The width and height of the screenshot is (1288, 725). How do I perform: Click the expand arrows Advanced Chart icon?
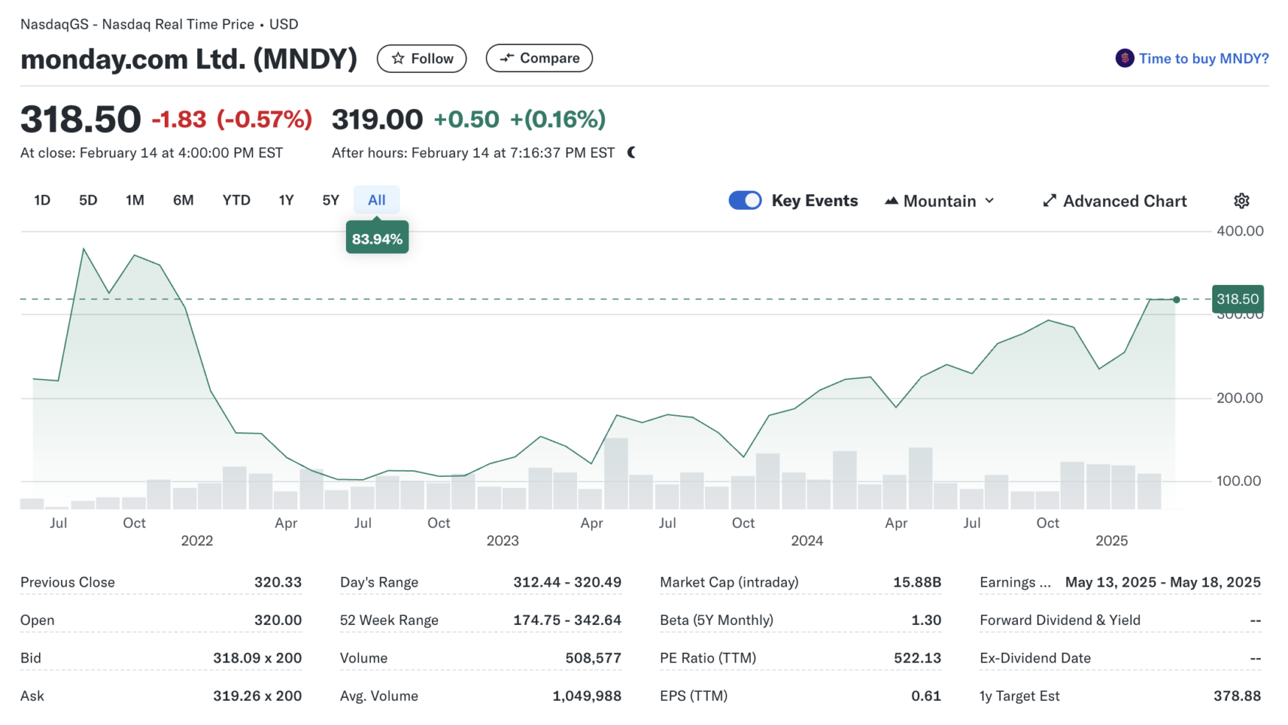click(x=1050, y=201)
